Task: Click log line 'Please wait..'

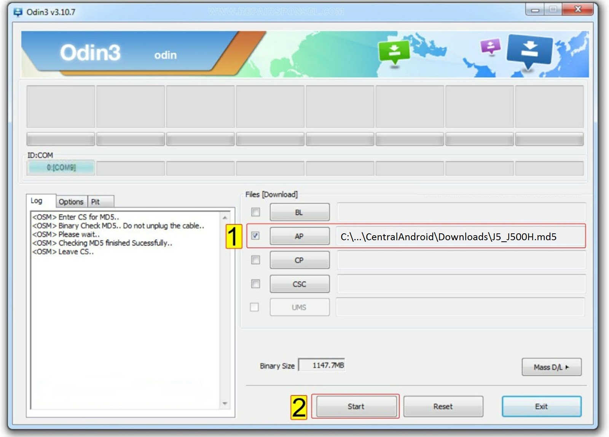Action: tap(66, 234)
